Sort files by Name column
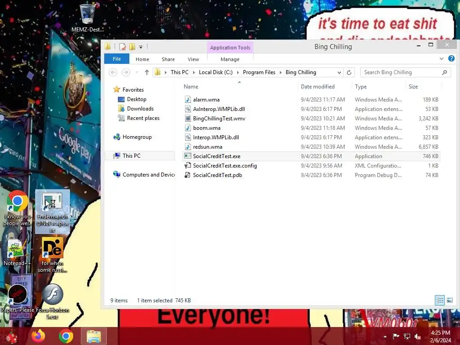 (x=190, y=87)
